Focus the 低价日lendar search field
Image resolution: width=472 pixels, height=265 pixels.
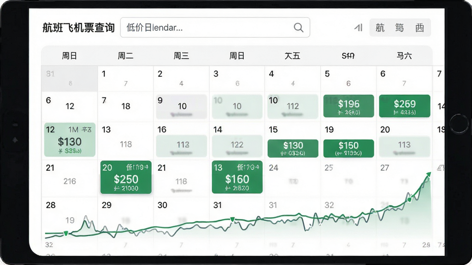tap(215, 28)
